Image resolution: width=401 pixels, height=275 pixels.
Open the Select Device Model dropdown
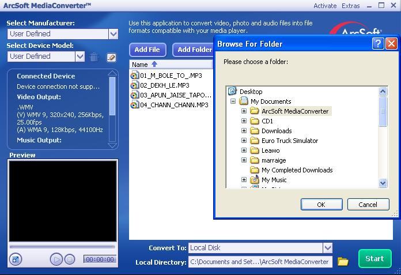click(x=80, y=56)
